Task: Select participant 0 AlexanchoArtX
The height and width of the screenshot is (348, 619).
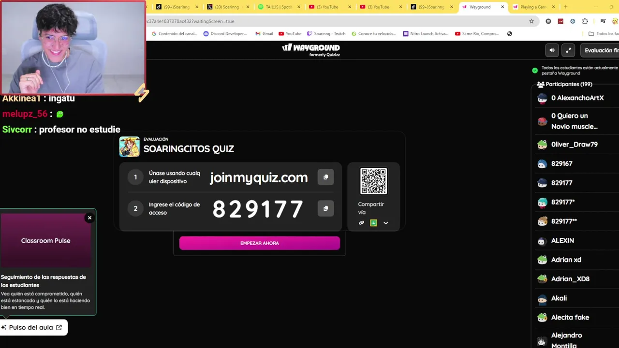Action: click(577, 98)
